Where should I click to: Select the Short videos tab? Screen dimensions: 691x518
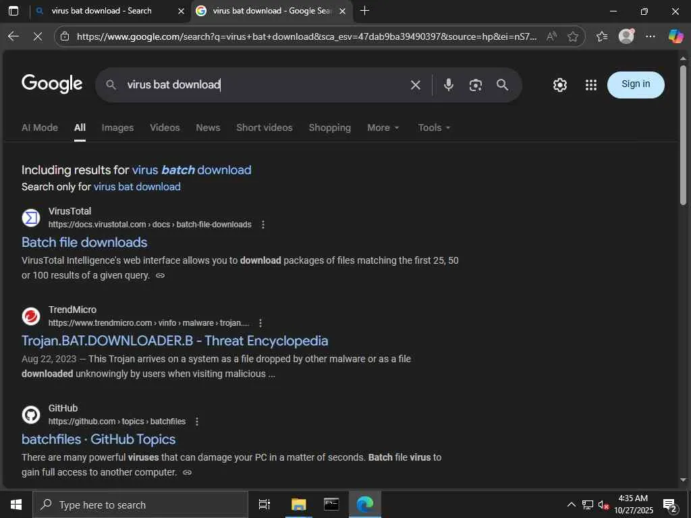point(265,127)
